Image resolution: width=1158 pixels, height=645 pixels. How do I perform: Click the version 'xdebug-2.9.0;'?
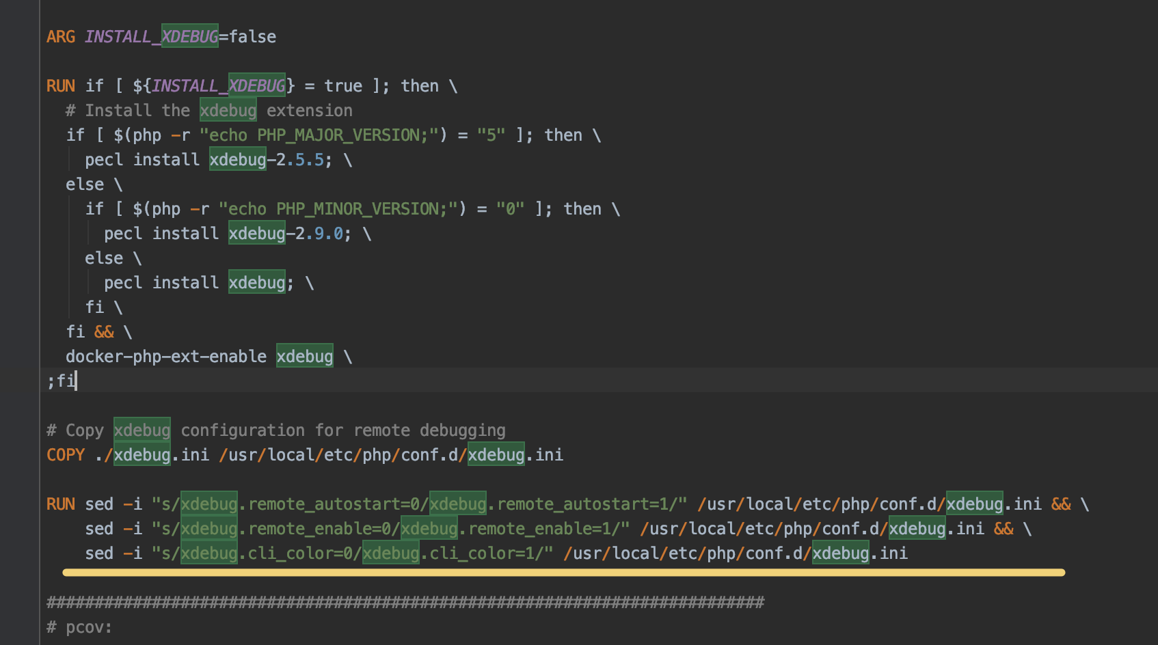click(x=290, y=234)
